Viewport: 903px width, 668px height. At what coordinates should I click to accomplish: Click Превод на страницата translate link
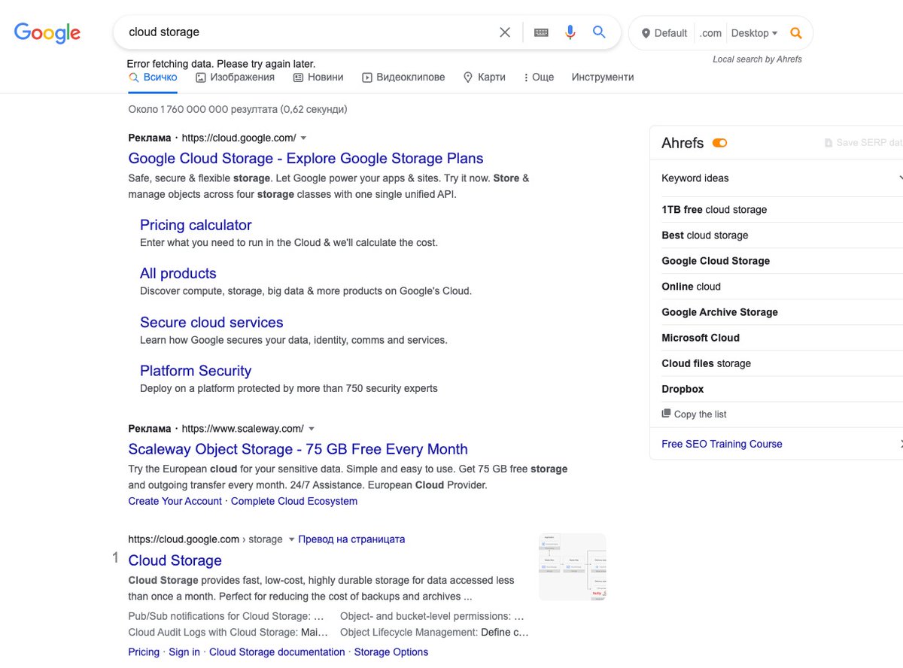[x=351, y=539]
